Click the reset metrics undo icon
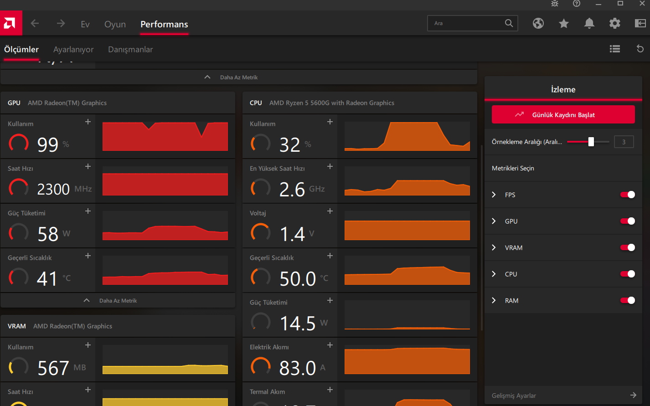 point(640,49)
